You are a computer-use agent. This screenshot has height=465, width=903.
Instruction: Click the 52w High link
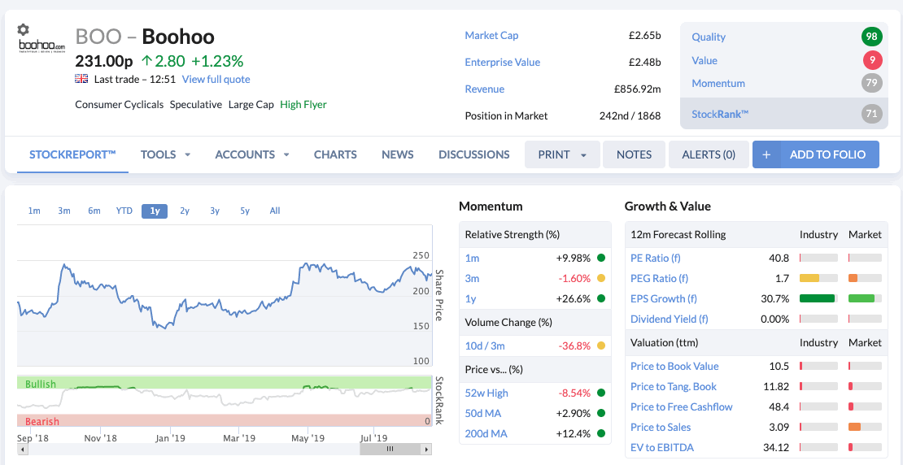(486, 393)
